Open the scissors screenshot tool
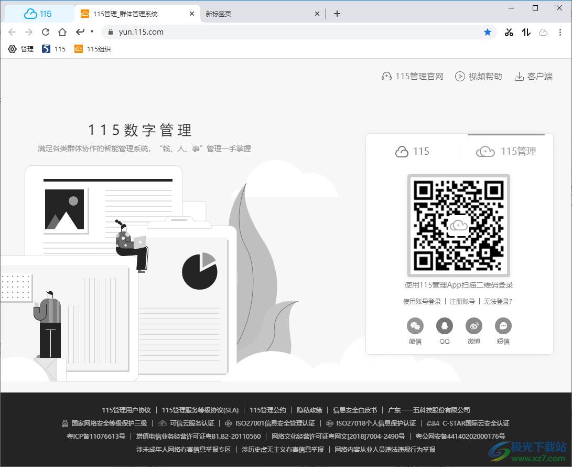The height and width of the screenshot is (467, 572). coord(509,33)
